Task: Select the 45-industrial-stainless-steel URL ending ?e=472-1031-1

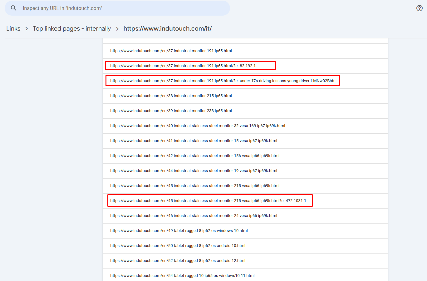Action: pos(245,201)
